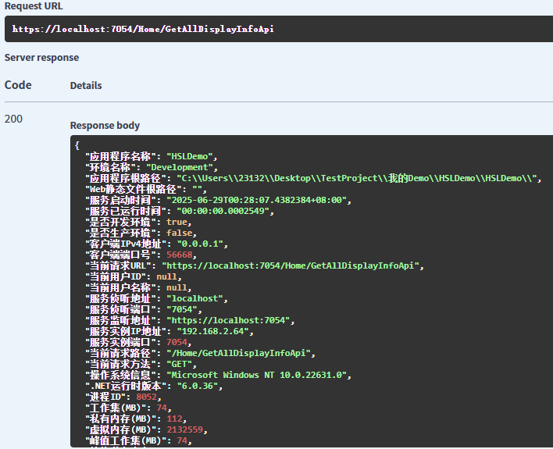
Task: Click the "localhost" listen address value
Action: point(194,298)
